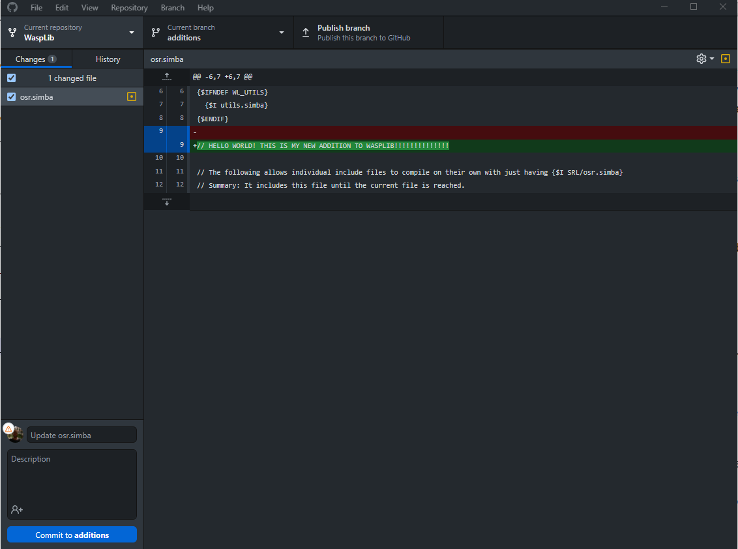Expand diff downward with arrow icon
The width and height of the screenshot is (738, 549).
[x=167, y=201]
